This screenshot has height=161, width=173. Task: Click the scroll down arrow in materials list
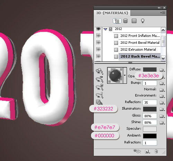163,58
